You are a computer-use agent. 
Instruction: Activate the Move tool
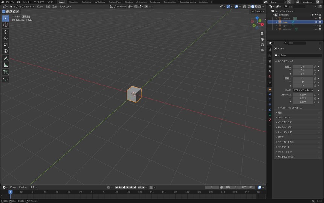pyautogui.click(x=6, y=32)
